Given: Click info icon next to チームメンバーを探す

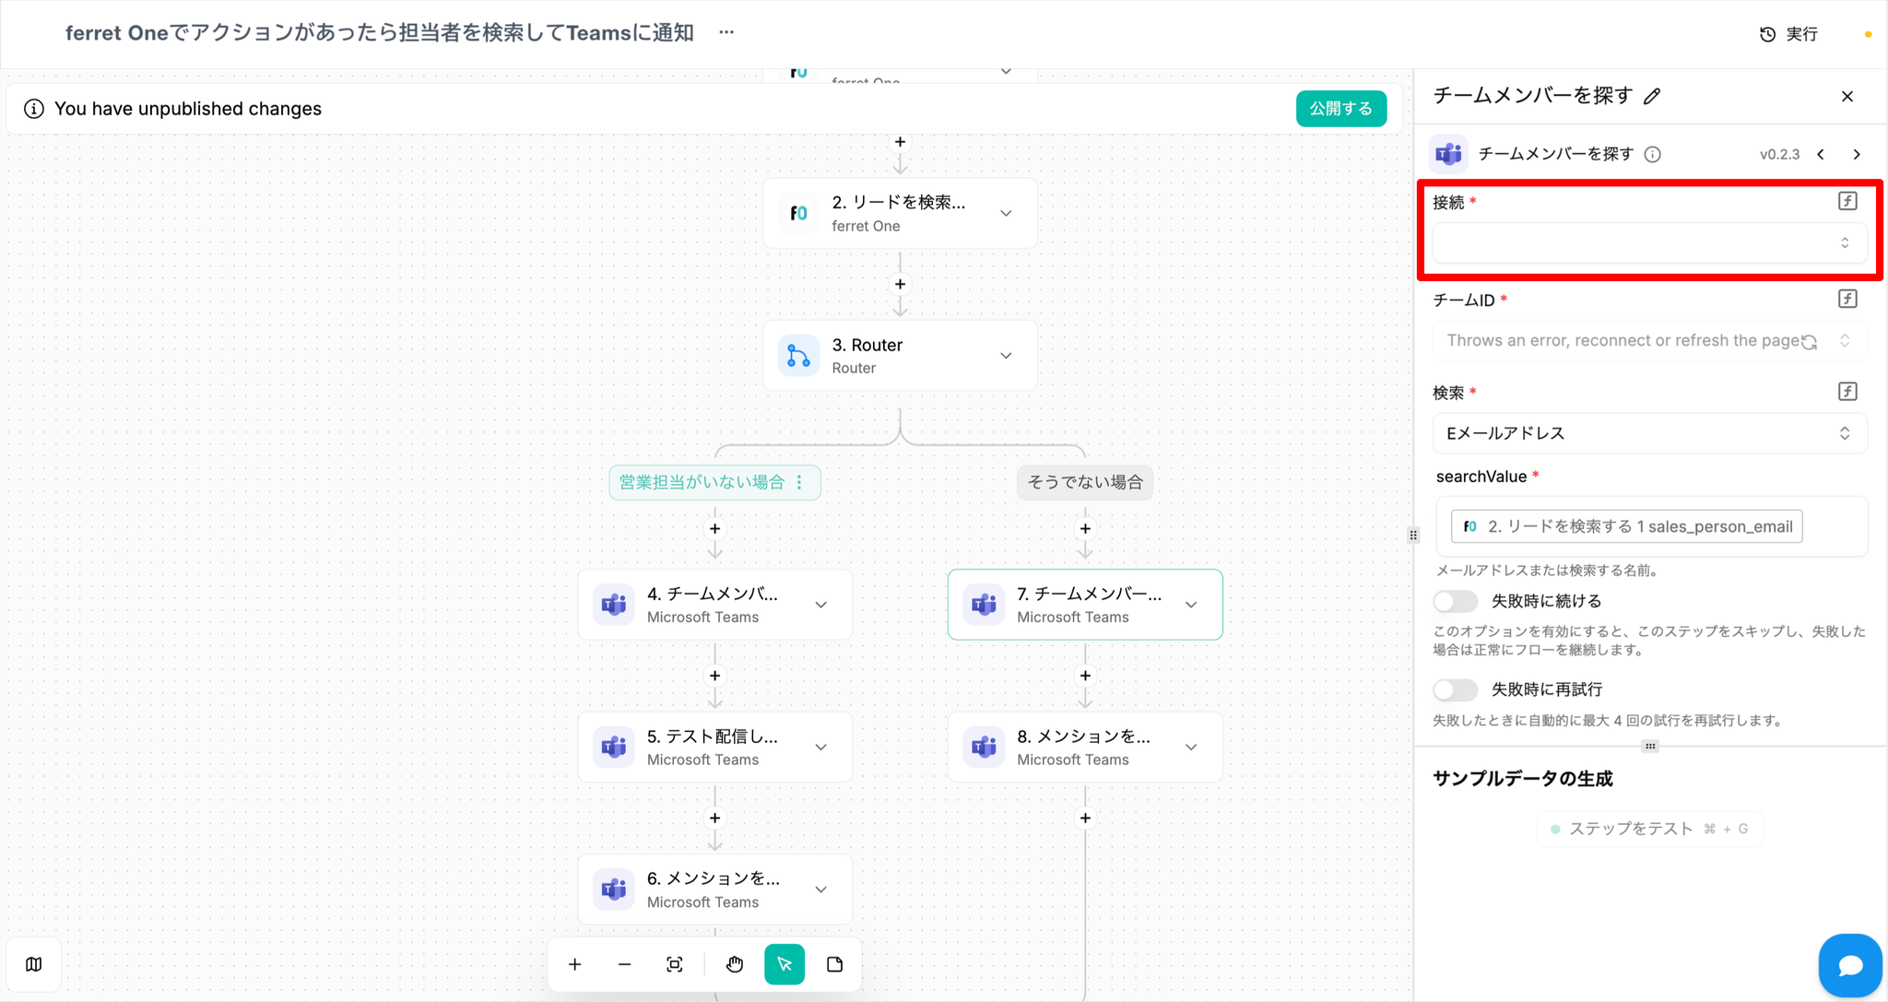Looking at the screenshot, I should (1653, 154).
